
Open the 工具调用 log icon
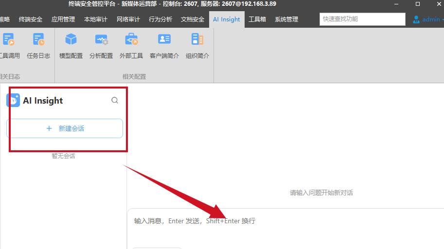(8, 39)
